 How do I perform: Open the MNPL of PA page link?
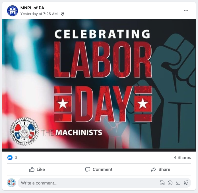pyautogui.click(x=32, y=8)
